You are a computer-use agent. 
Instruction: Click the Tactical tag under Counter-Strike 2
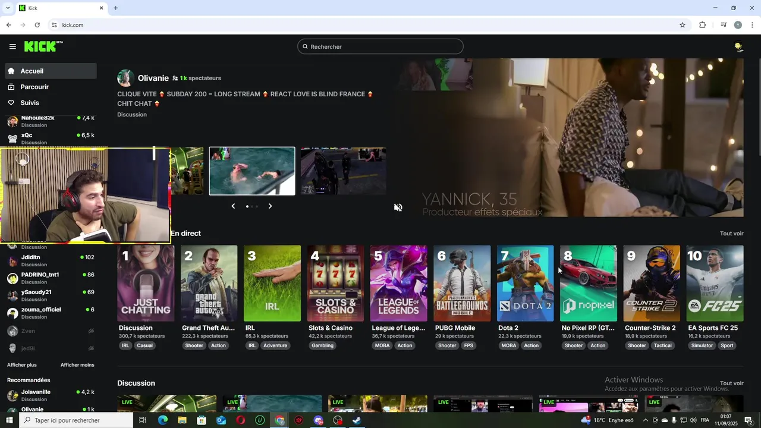pos(662,345)
